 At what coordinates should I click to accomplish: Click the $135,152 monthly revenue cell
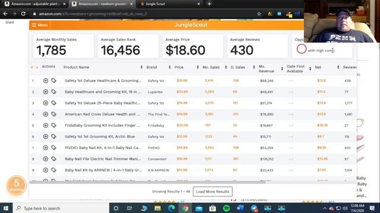[x=267, y=159]
